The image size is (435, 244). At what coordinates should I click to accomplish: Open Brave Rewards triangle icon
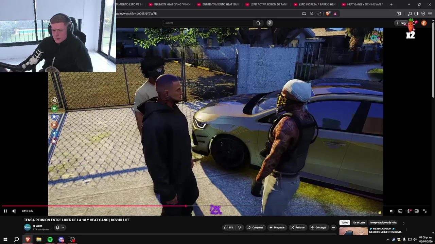[x=335, y=14]
